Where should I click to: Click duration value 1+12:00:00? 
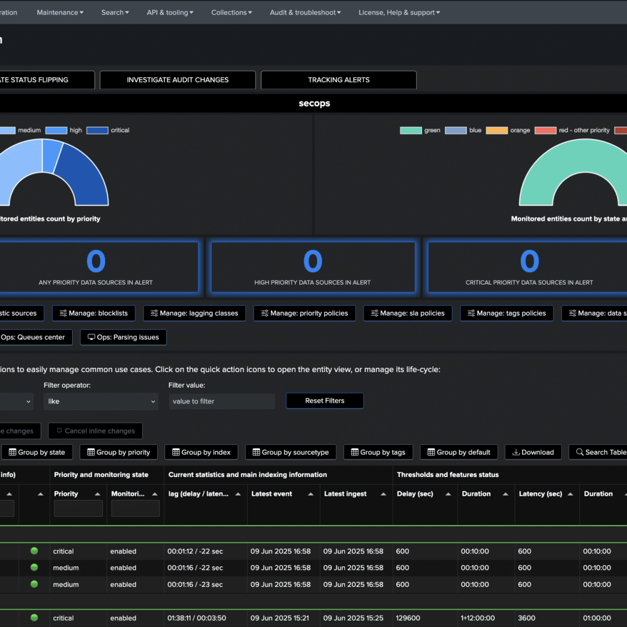(478, 618)
